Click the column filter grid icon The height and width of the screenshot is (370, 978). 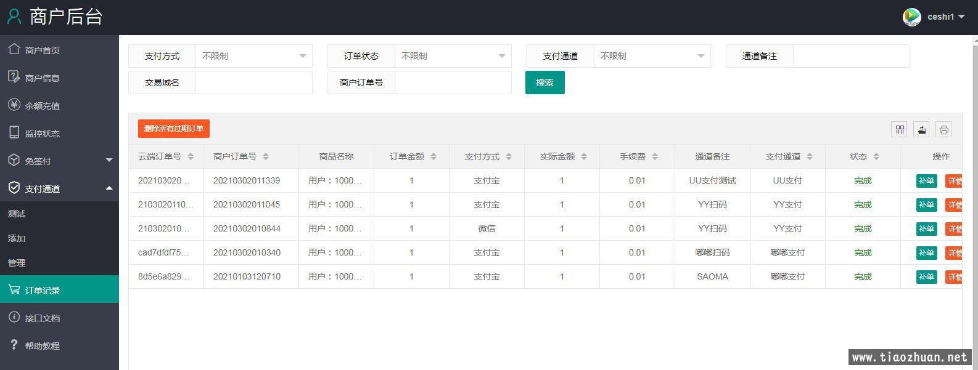coord(900,129)
